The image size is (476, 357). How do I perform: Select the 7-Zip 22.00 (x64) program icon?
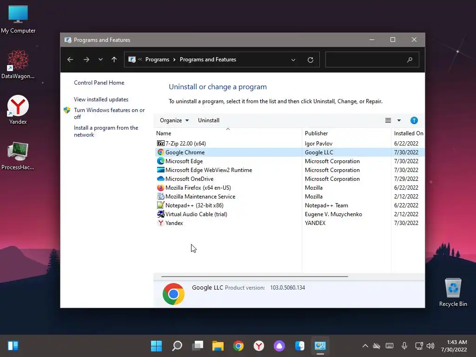(160, 143)
